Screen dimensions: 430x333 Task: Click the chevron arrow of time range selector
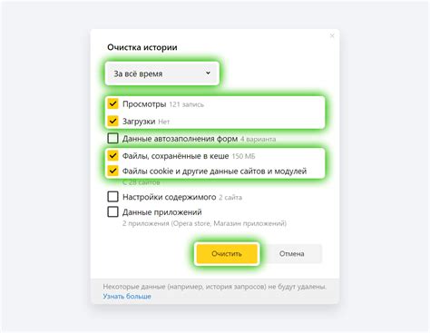click(208, 73)
